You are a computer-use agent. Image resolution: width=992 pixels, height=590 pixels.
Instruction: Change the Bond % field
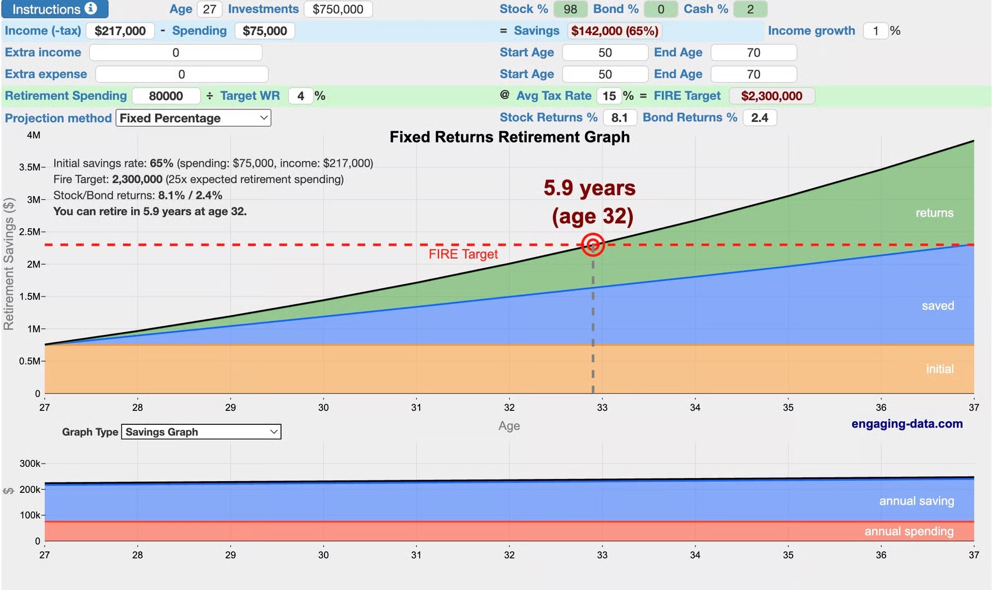660,9
